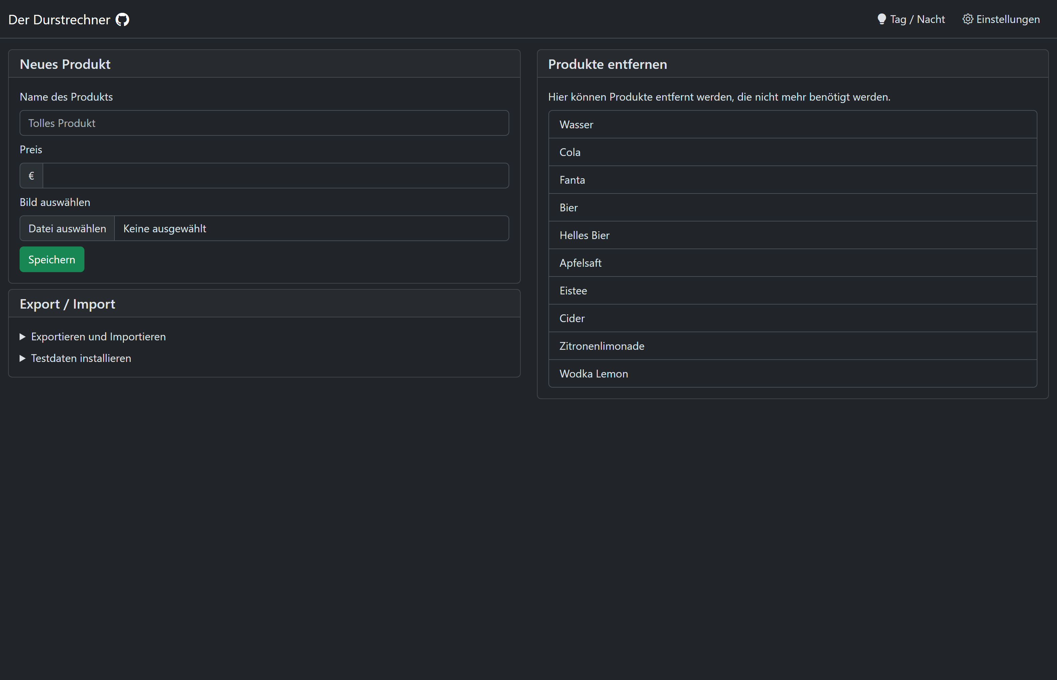This screenshot has height=680, width=1057.
Task: Open Einstellungen from the navbar
Action: tap(1008, 20)
